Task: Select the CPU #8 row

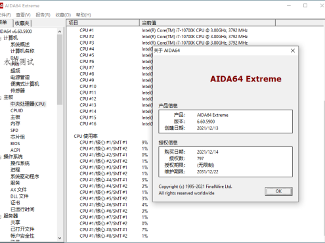Action: tap(87, 74)
